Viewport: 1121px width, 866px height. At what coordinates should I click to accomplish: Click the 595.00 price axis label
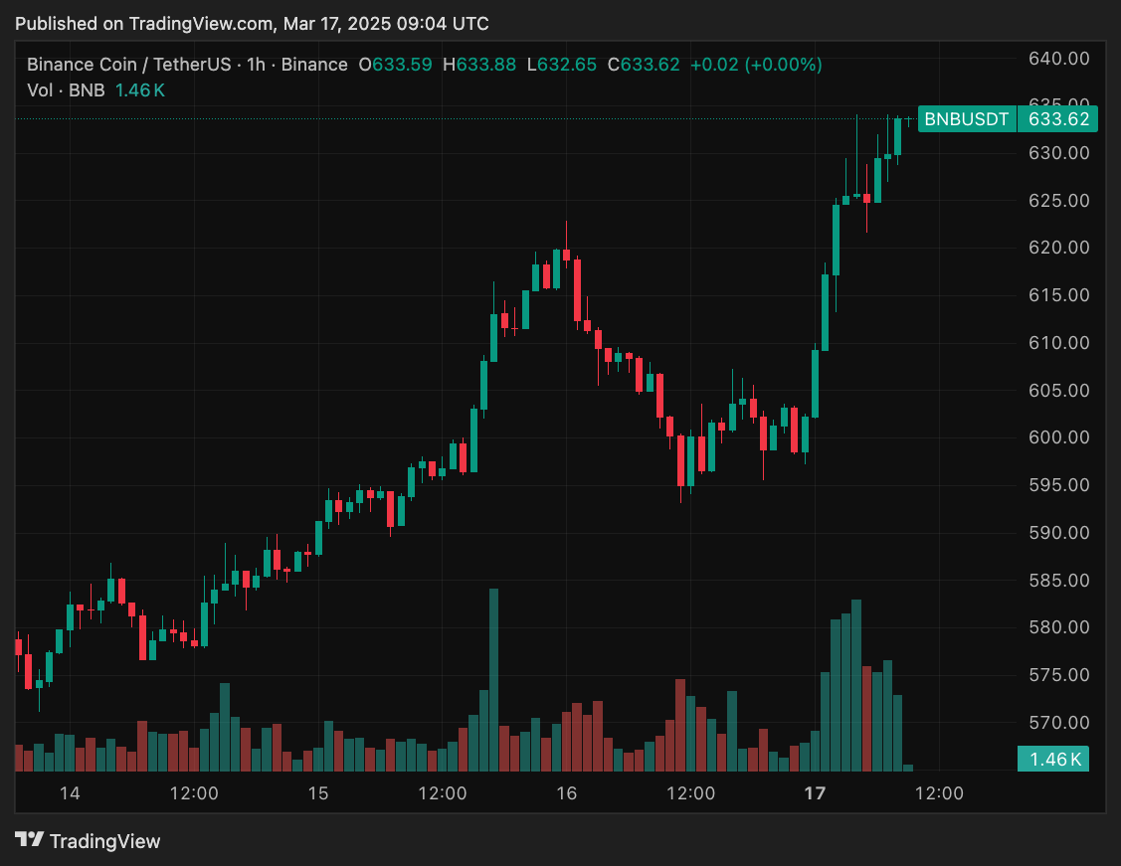(x=1058, y=484)
